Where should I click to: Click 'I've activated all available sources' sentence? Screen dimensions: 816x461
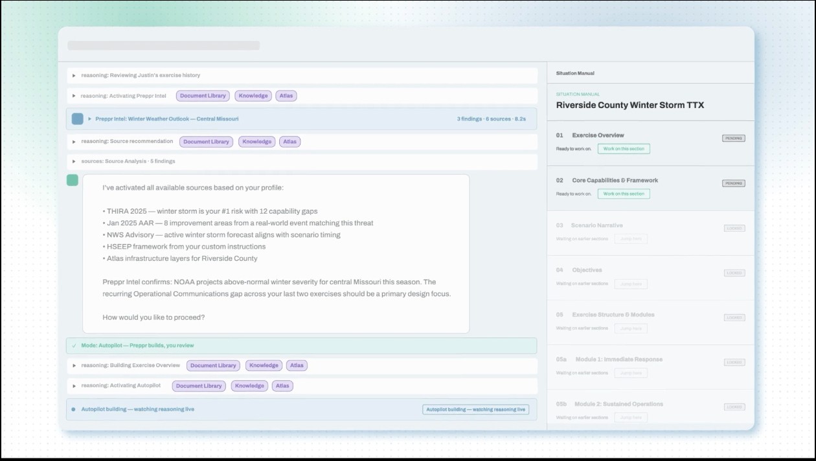193,188
